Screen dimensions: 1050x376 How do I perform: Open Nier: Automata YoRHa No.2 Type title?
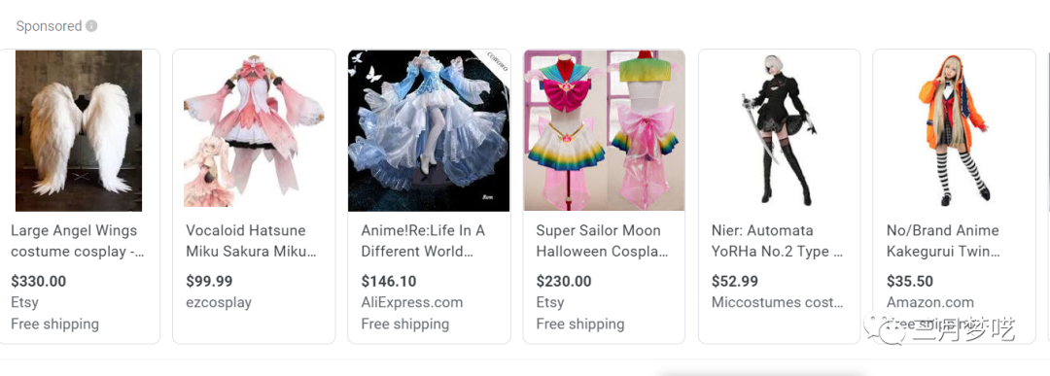point(777,242)
